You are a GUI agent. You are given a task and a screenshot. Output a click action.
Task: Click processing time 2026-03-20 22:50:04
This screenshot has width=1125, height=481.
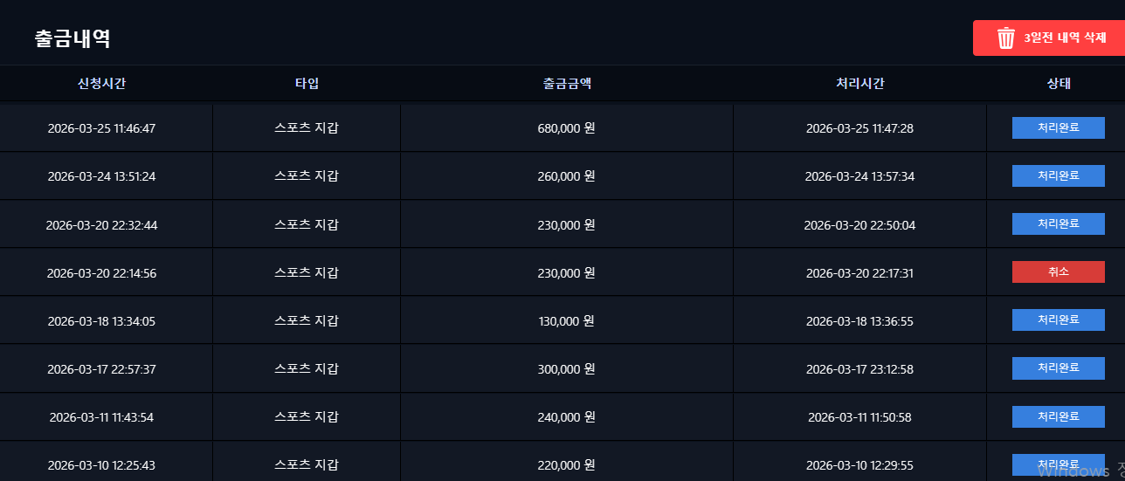tap(859, 225)
